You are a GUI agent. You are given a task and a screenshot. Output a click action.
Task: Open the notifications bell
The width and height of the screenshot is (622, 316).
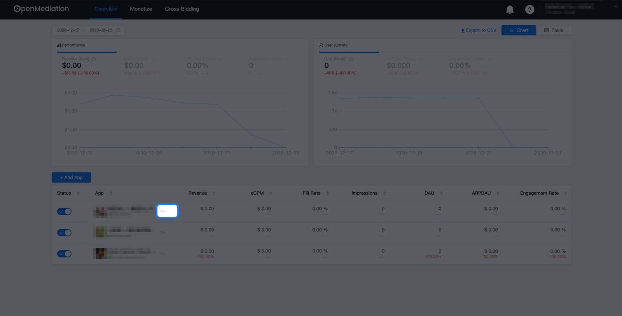pyautogui.click(x=510, y=9)
